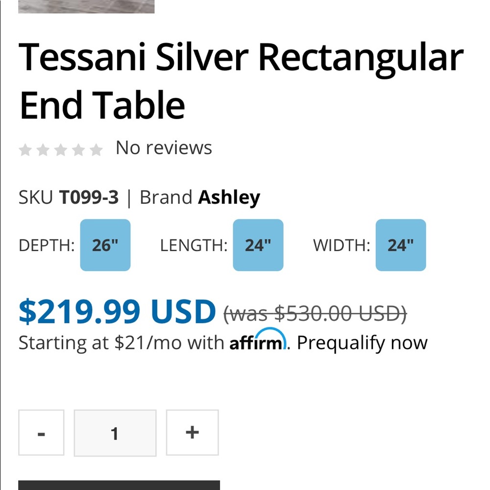
Task: Click the Affirm logo icon
Action: pos(257,342)
